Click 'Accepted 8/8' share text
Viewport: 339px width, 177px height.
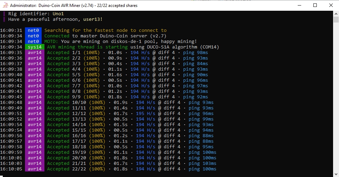point(64,91)
